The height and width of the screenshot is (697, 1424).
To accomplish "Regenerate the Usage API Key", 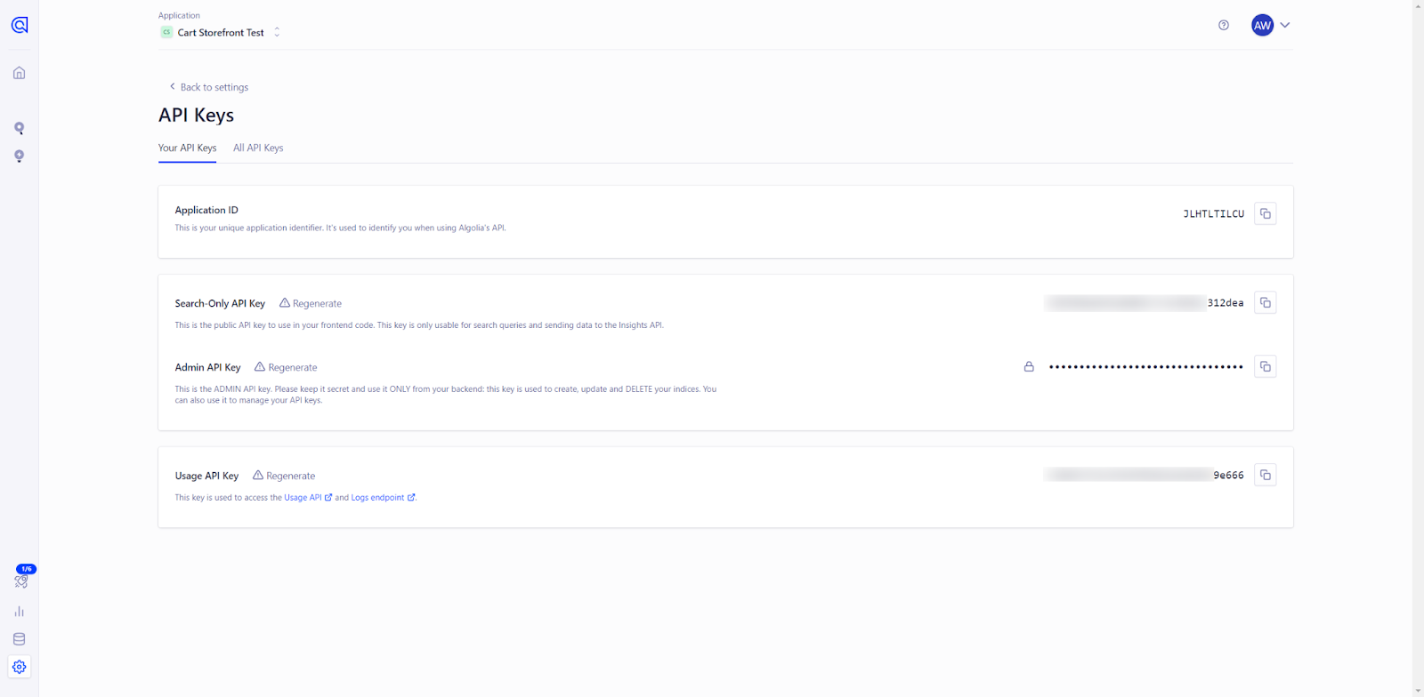I will tap(284, 476).
